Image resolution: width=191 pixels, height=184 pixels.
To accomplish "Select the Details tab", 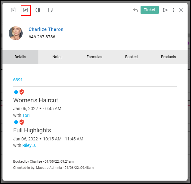I will pyautogui.click(x=20, y=57).
